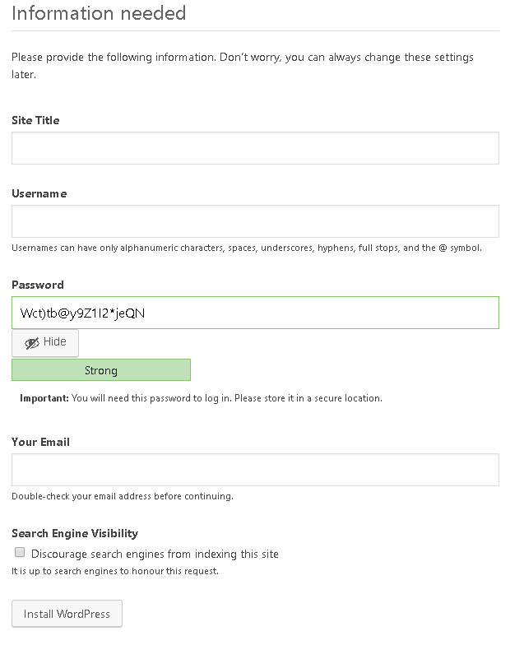Click the Information needed heading
The image size is (510, 645).
[99, 13]
